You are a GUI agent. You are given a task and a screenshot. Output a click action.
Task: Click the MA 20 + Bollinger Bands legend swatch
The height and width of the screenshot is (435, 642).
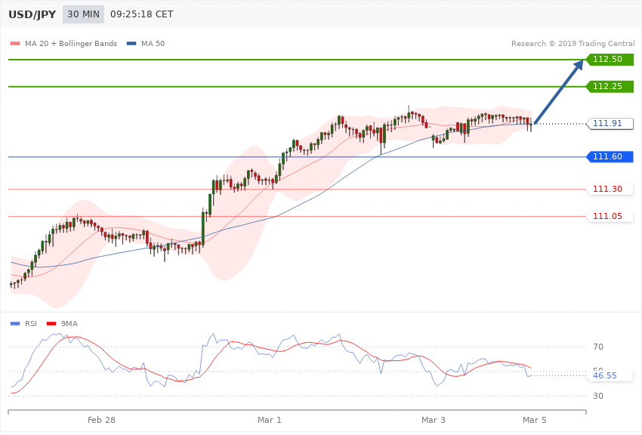15,43
